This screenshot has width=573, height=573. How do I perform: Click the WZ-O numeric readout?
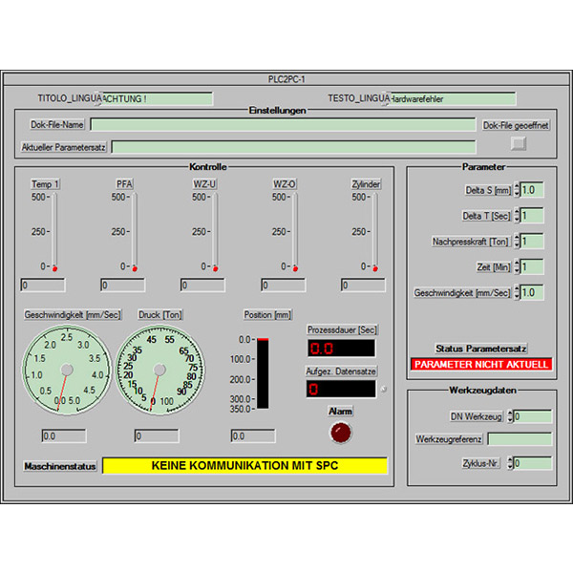(x=284, y=285)
